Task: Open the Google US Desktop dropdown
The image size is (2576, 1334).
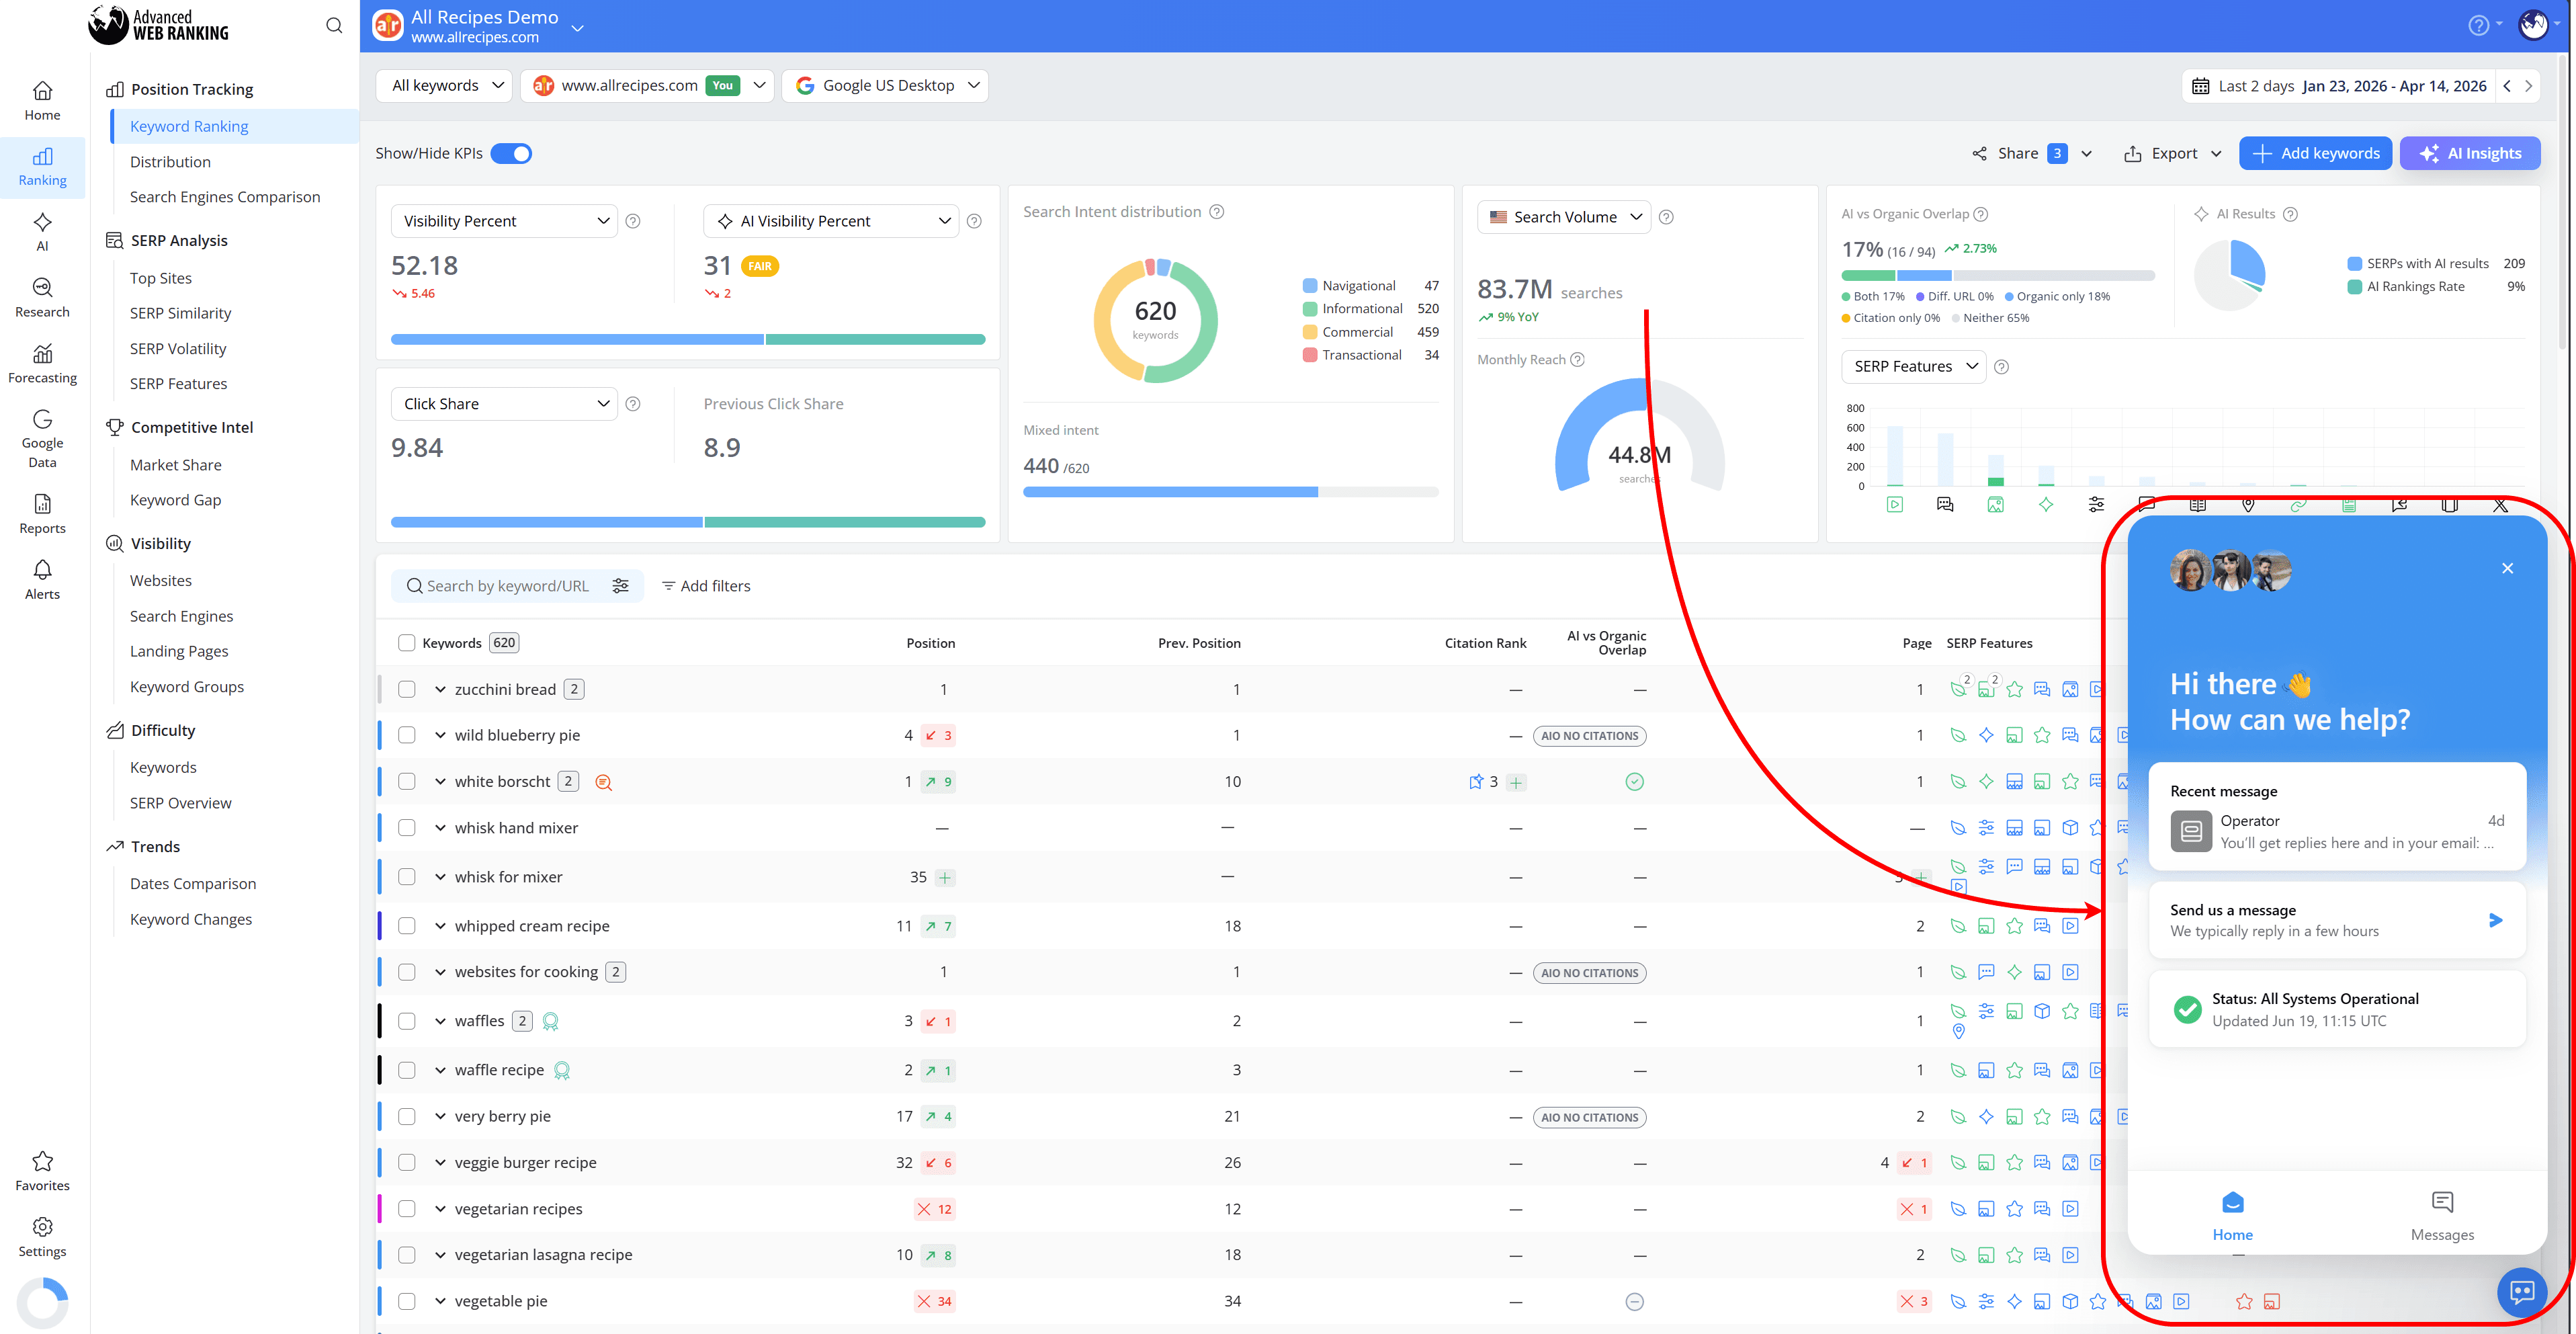Action: 885,86
